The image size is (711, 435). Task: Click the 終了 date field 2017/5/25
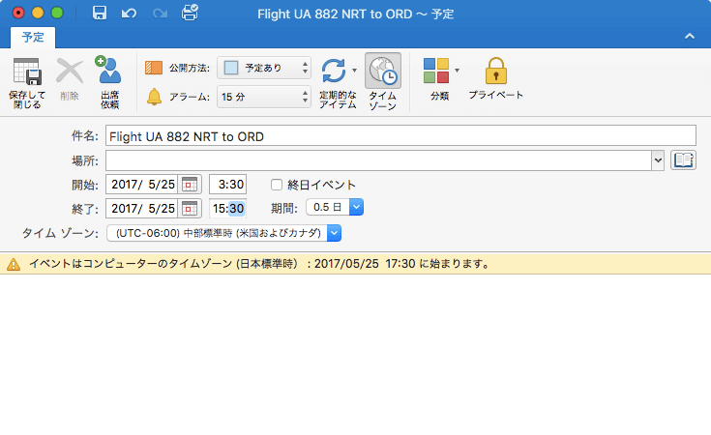coord(142,209)
